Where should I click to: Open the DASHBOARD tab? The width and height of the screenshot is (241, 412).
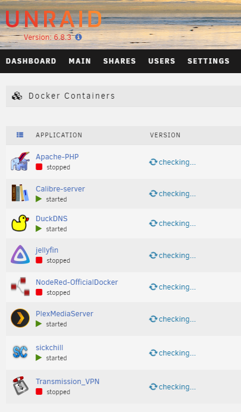pyautogui.click(x=31, y=61)
